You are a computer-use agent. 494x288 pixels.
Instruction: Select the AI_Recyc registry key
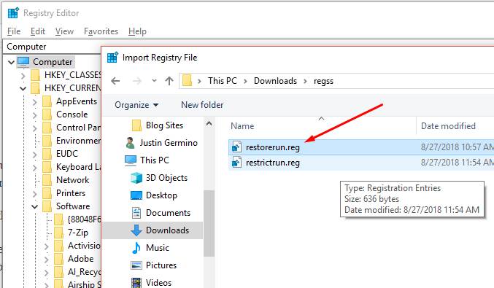(x=84, y=272)
